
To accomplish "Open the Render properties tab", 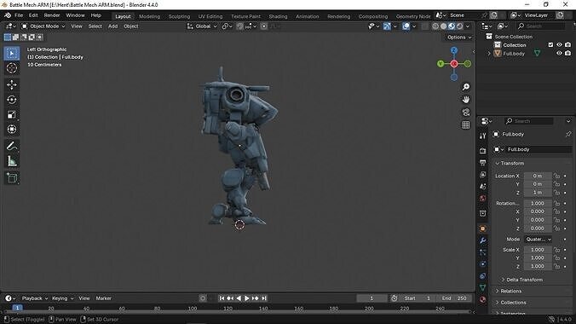I will 482,151.
